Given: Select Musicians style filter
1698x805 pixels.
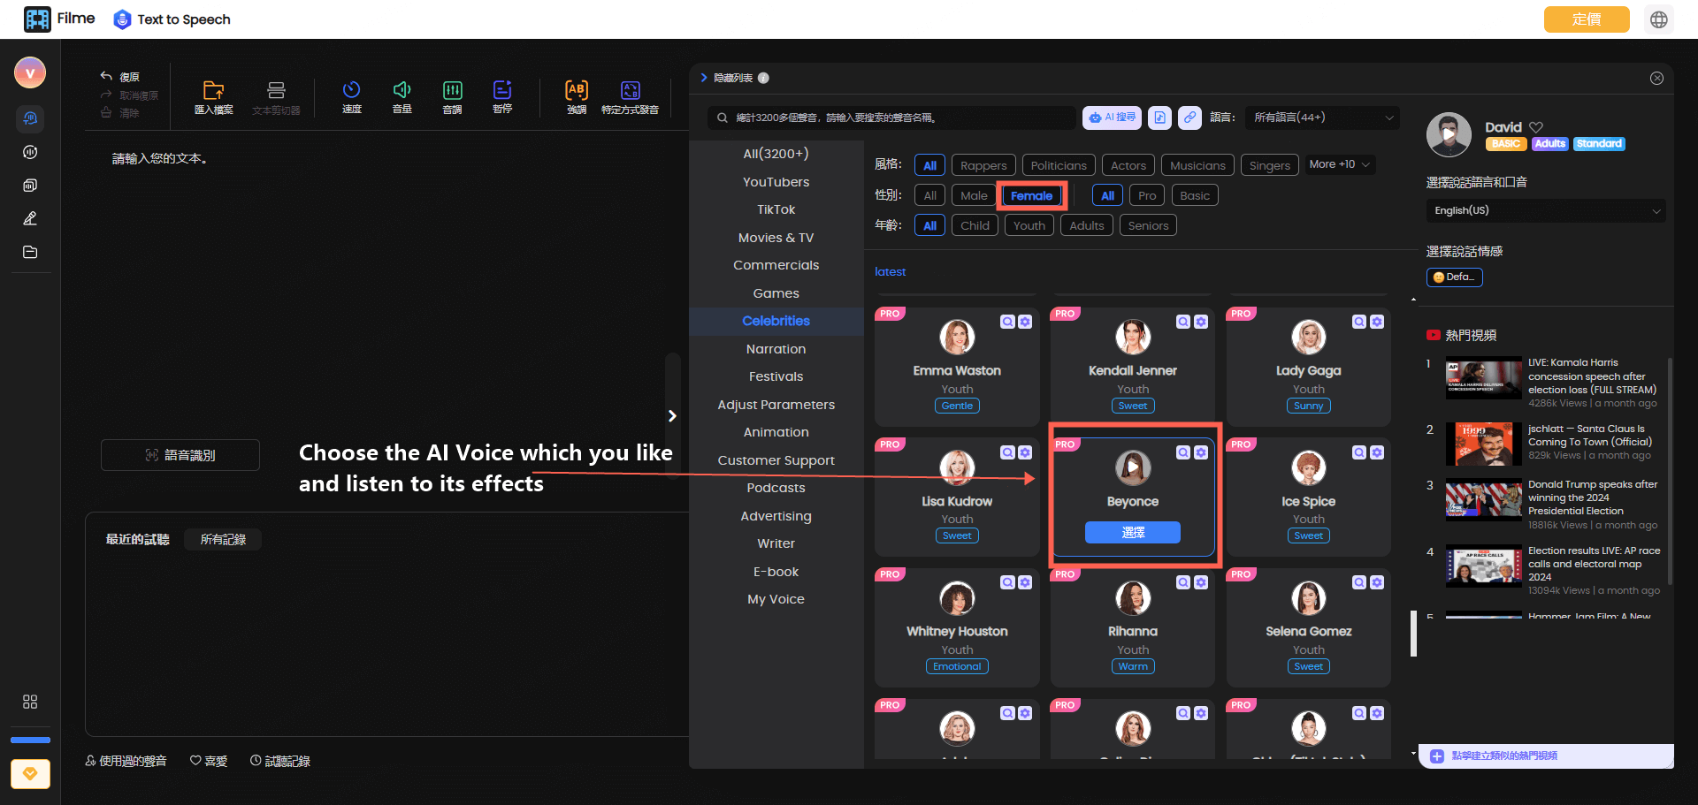Looking at the screenshot, I should pos(1197,165).
